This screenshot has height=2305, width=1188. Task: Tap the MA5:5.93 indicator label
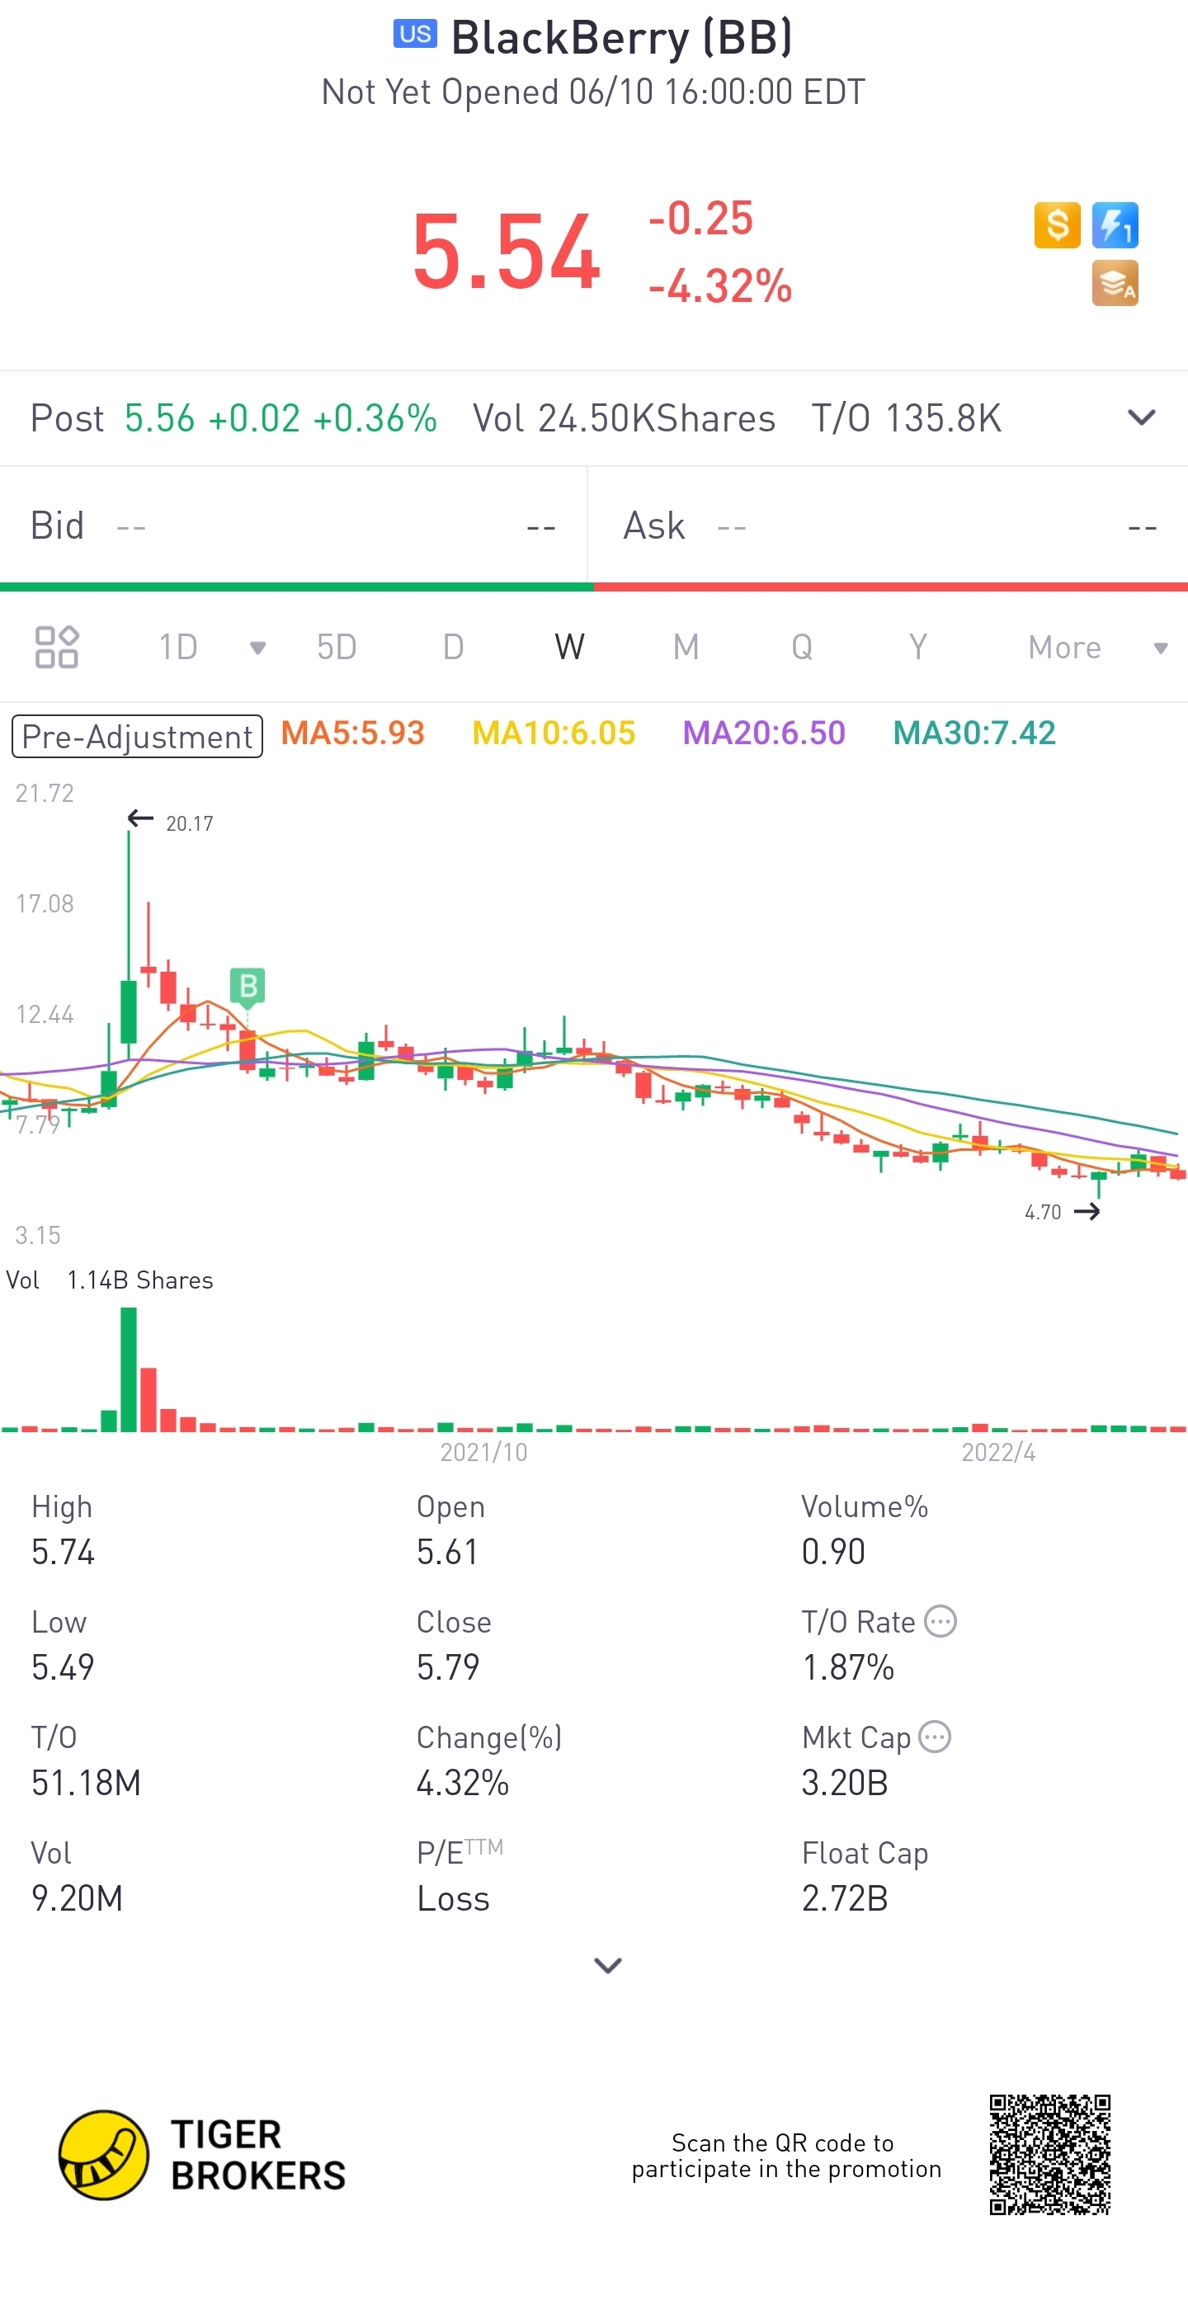click(x=352, y=733)
